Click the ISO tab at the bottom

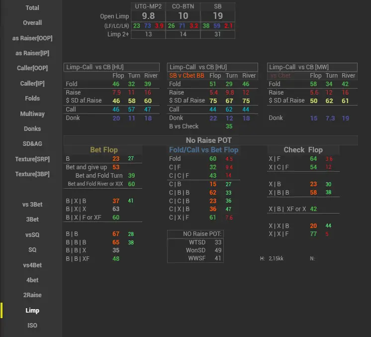pyautogui.click(x=32, y=326)
